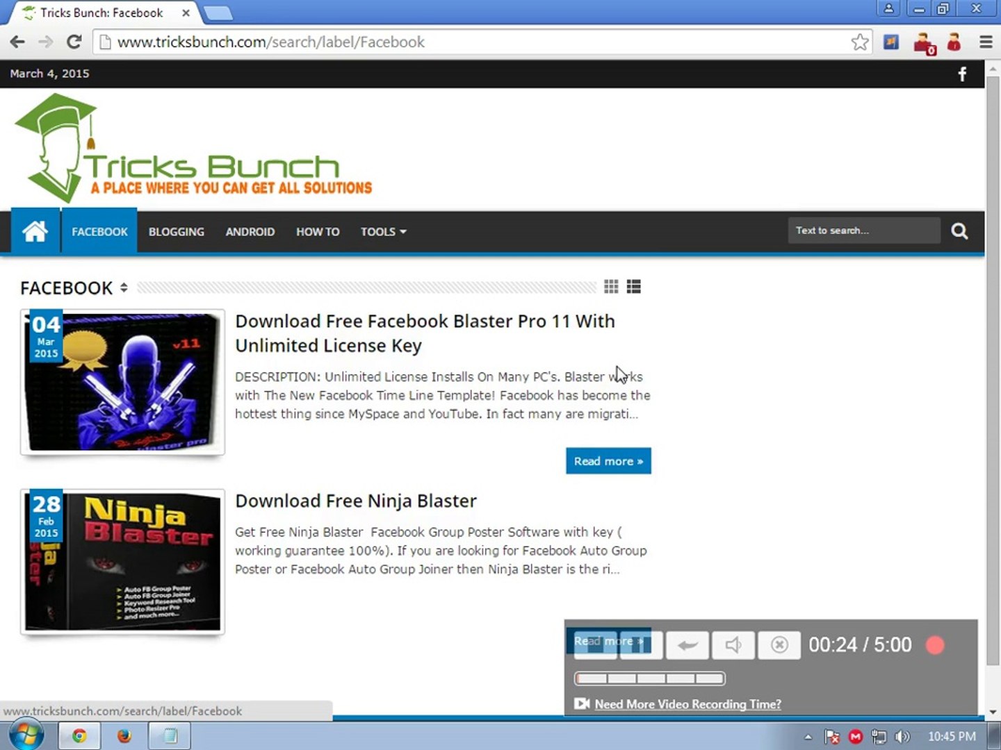Open the Chrome user profile button

pyautogui.click(x=888, y=9)
